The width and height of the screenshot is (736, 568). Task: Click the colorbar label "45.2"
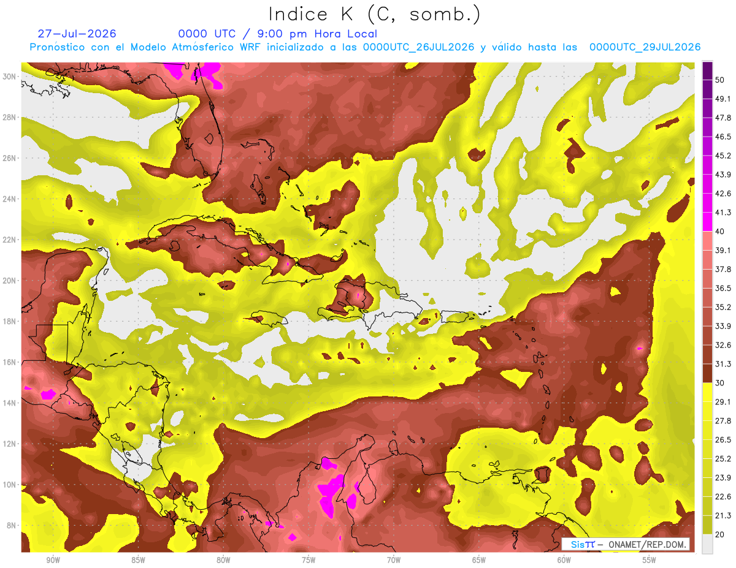click(723, 155)
